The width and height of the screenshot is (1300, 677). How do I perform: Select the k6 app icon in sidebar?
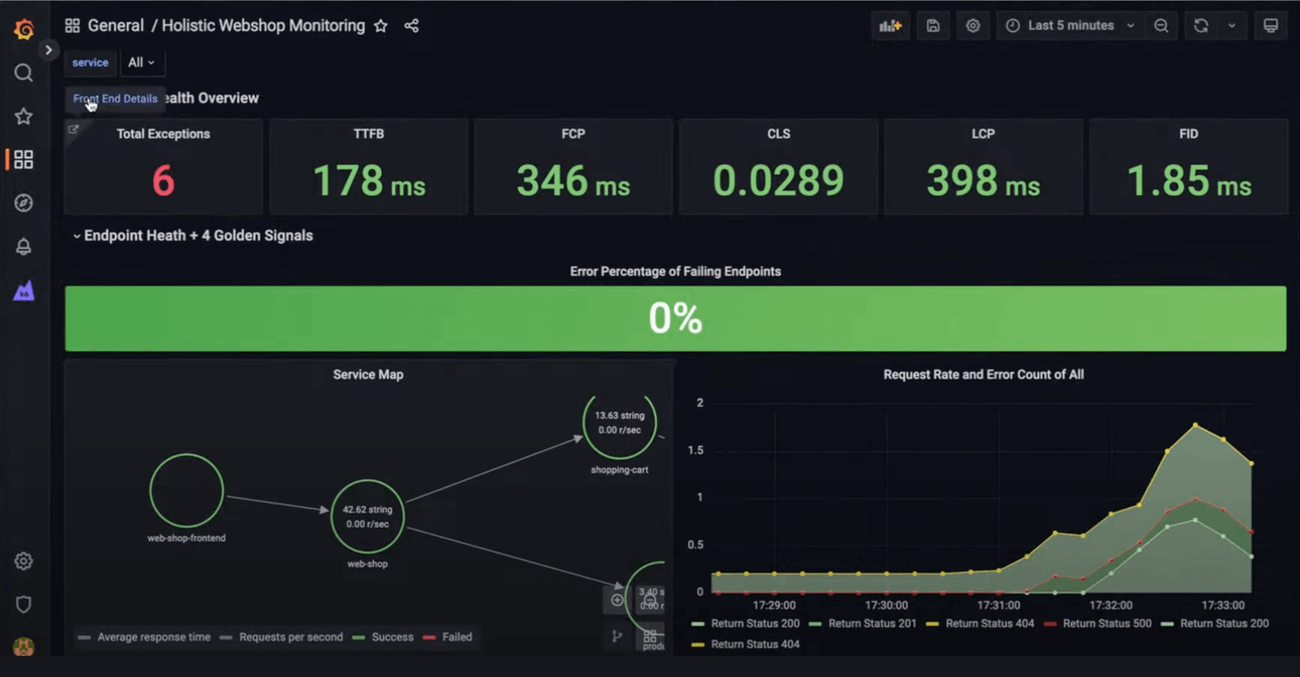tap(24, 291)
